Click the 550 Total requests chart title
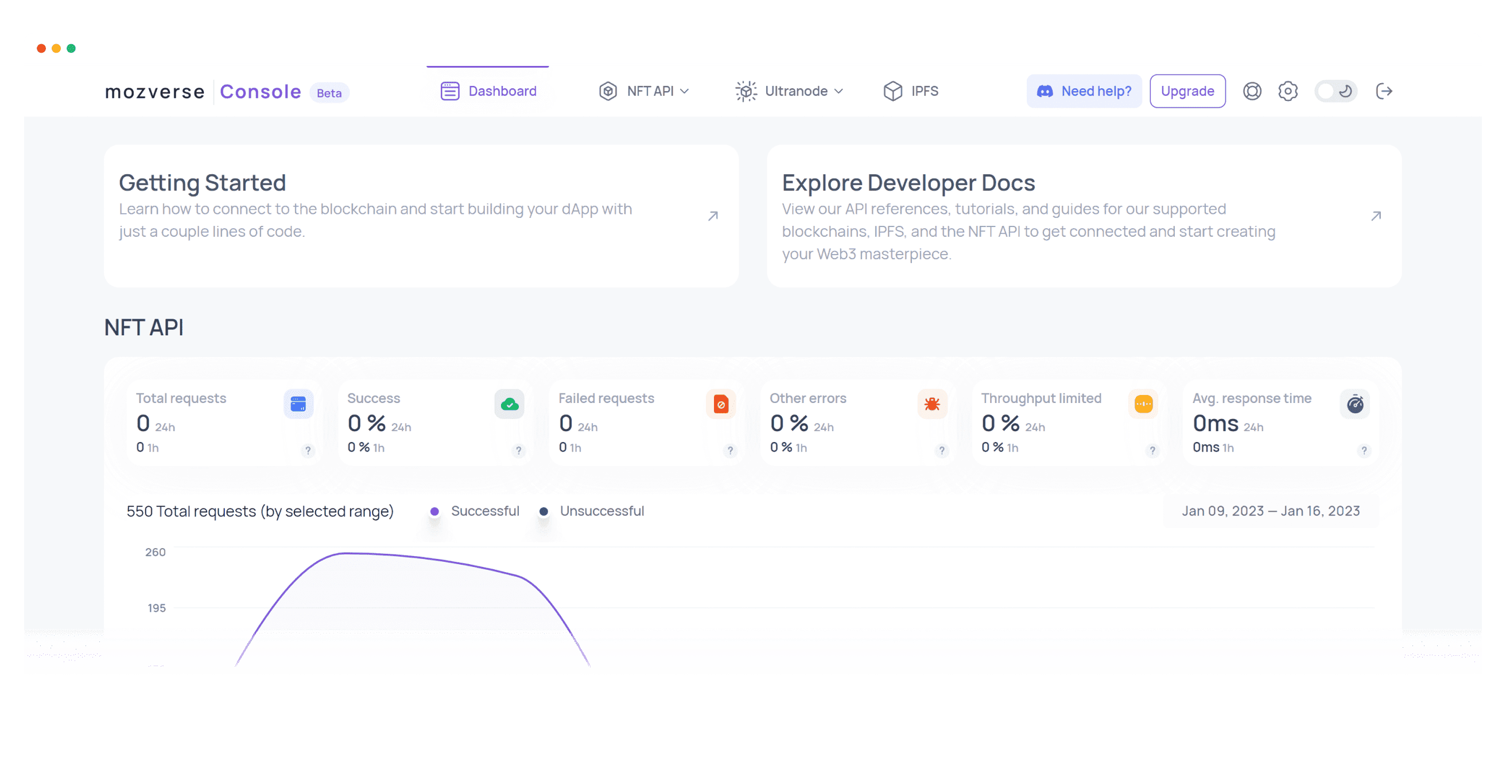Screen dimensions: 1506x759 (x=260, y=511)
